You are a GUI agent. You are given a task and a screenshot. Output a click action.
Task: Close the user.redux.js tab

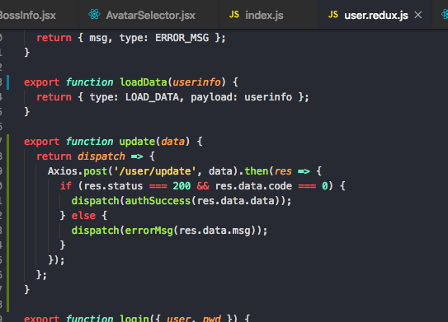click(418, 15)
